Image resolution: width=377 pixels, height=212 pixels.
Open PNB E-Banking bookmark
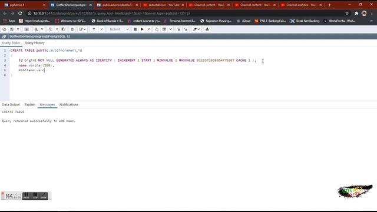click(270, 21)
